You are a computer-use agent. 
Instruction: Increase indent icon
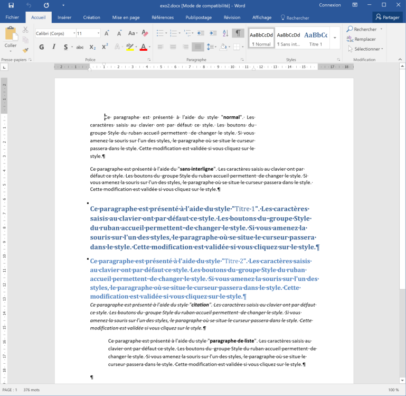(213, 33)
